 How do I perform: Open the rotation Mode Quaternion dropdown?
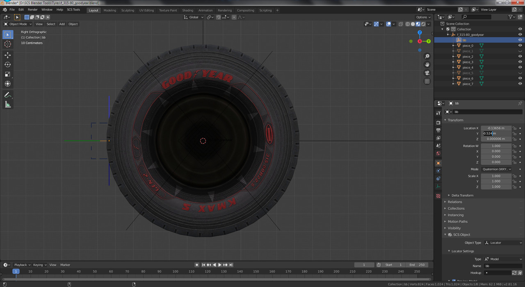496,169
